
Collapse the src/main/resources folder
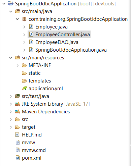11,58
